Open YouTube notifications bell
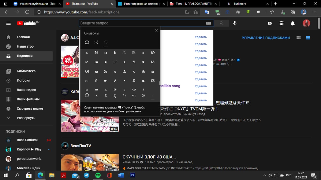This screenshot has height=180, width=321. point(293,23)
